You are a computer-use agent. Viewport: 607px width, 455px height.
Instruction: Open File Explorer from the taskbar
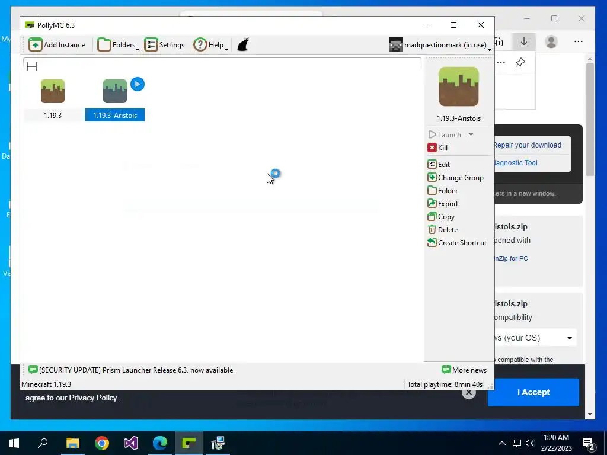coord(73,443)
